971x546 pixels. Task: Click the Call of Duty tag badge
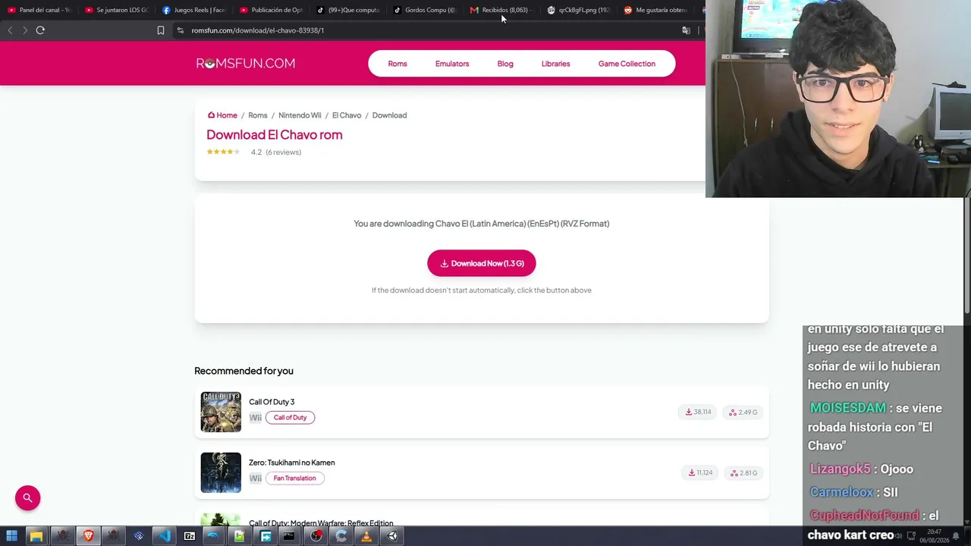(290, 417)
